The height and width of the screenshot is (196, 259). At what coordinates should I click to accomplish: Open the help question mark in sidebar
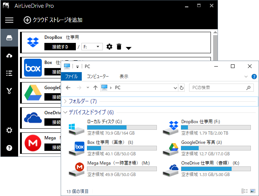[9, 148]
